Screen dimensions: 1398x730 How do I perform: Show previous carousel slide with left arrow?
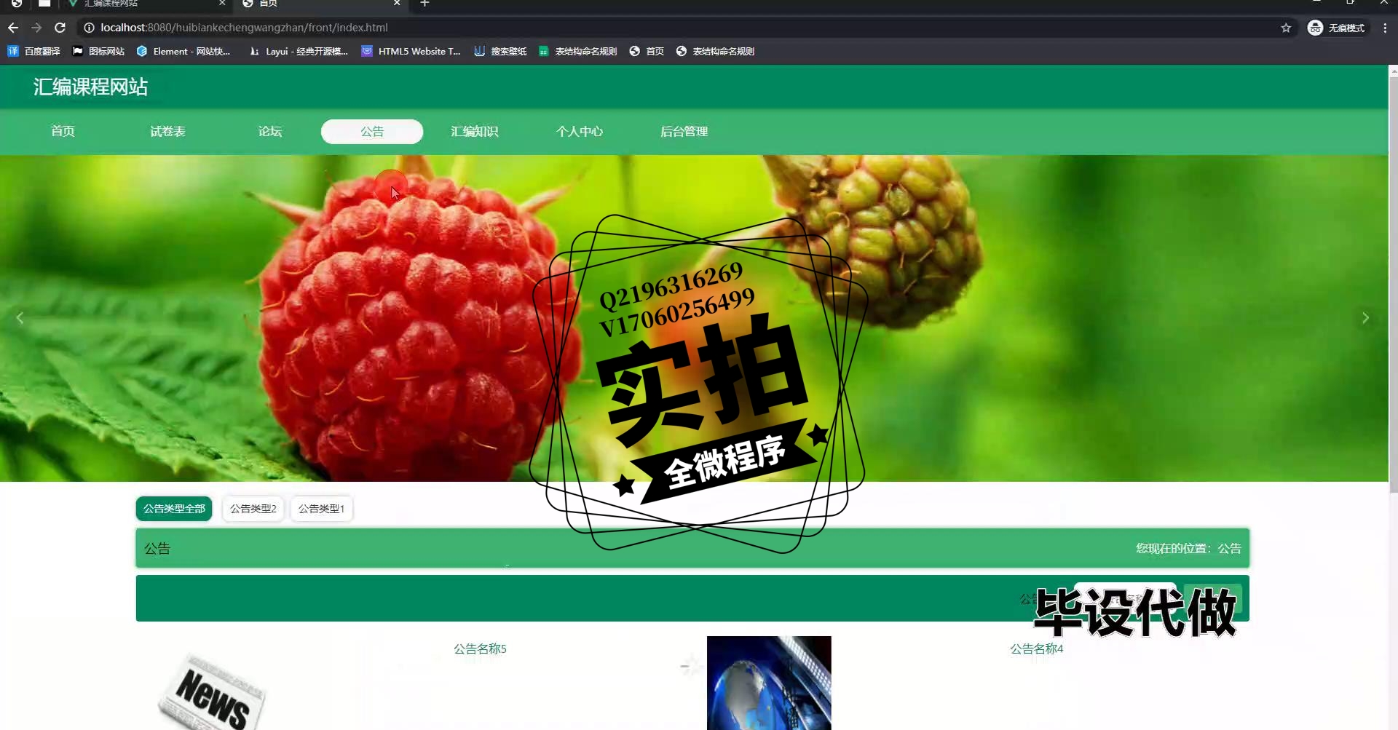[20, 318]
